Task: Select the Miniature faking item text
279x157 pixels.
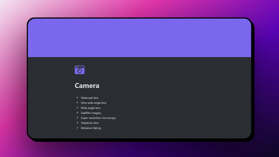Action: click(x=91, y=128)
